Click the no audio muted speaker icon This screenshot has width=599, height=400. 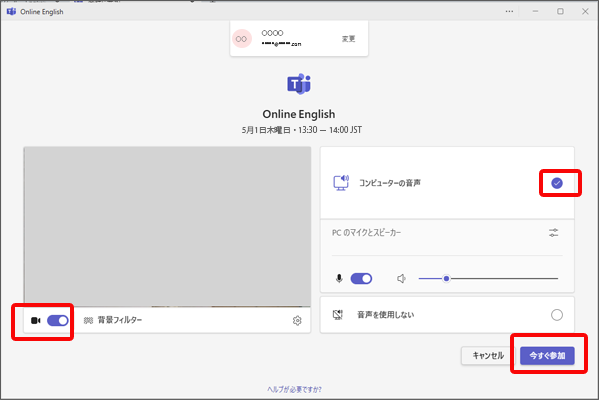(x=338, y=315)
